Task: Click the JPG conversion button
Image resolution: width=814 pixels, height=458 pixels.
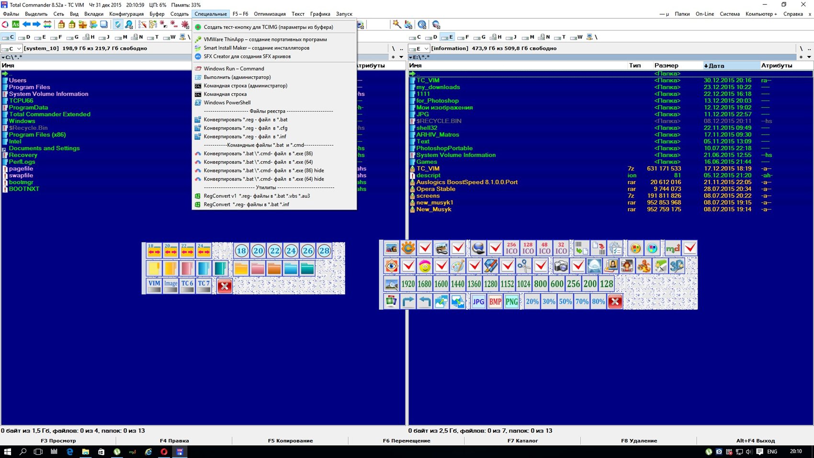Action: click(x=478, y=301)
